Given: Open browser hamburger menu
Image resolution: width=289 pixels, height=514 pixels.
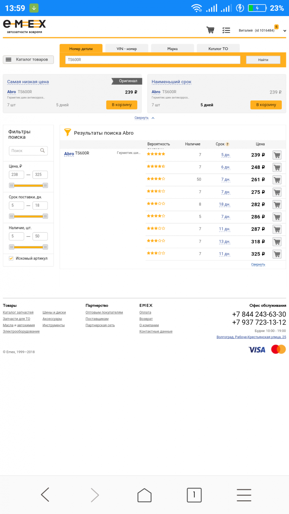Looking at the screenshot, I should (244, 495).
